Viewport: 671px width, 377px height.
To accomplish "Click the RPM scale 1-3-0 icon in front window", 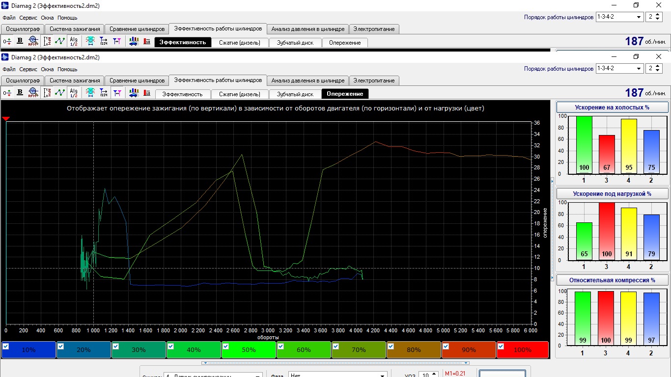I will tap(47, 93).
